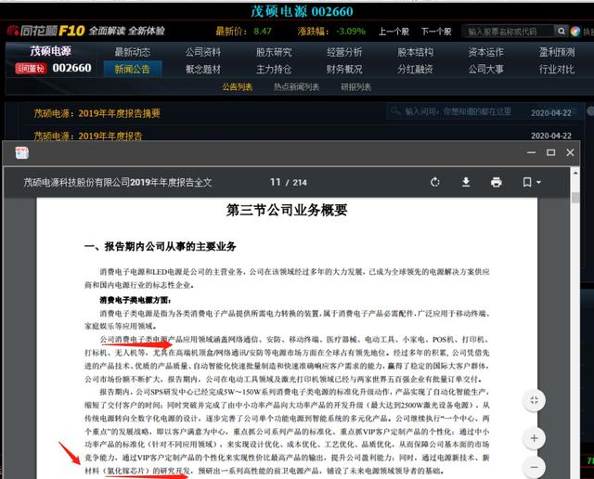This screenshot has width=594, height=479.
Task: Click the 茂硕电源 002660 window title
Action: (302, 11)
